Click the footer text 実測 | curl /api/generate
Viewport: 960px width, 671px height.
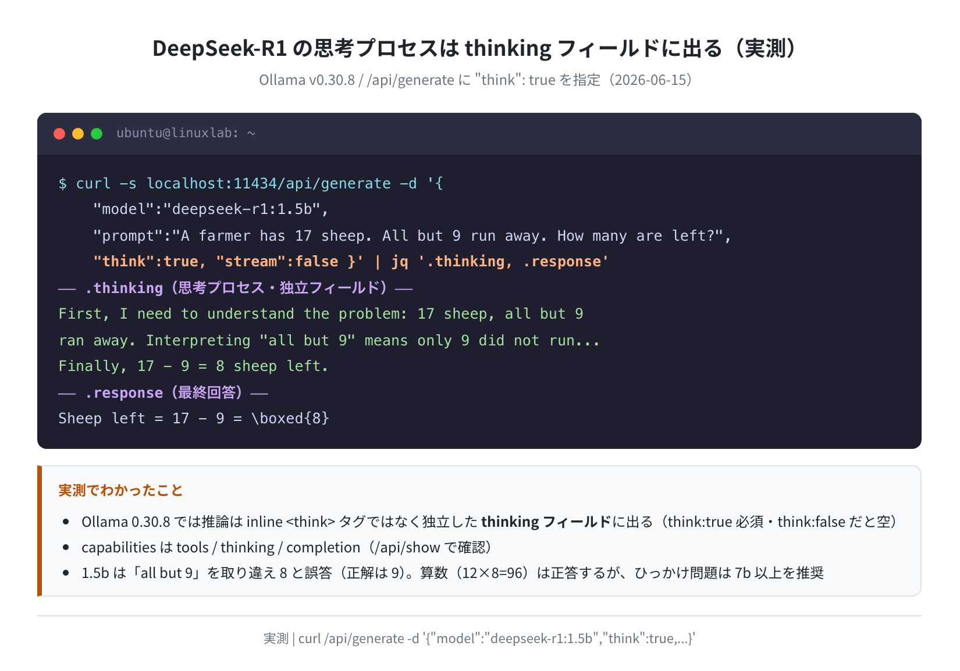pos(479,638)
